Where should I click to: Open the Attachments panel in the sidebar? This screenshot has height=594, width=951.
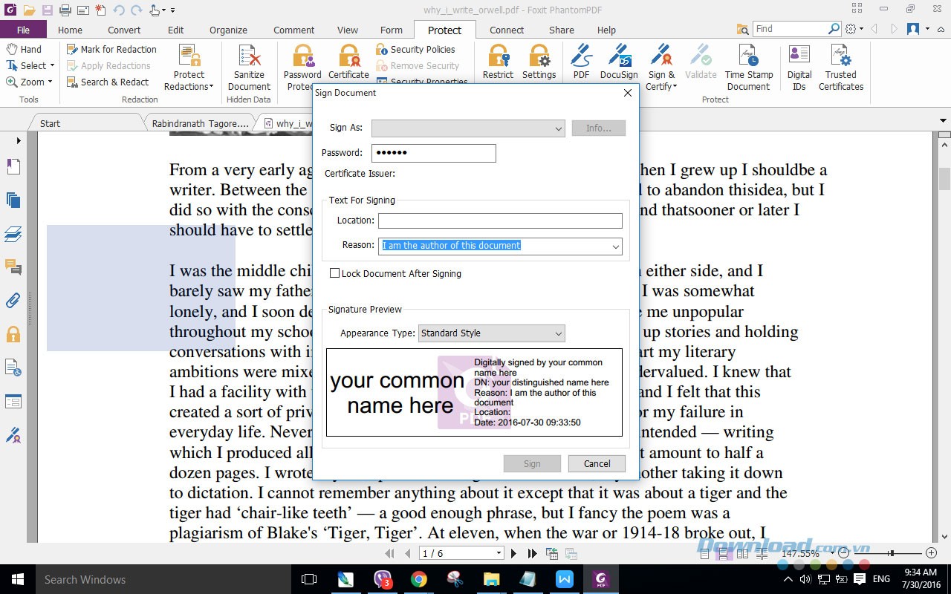coord(13,300)
